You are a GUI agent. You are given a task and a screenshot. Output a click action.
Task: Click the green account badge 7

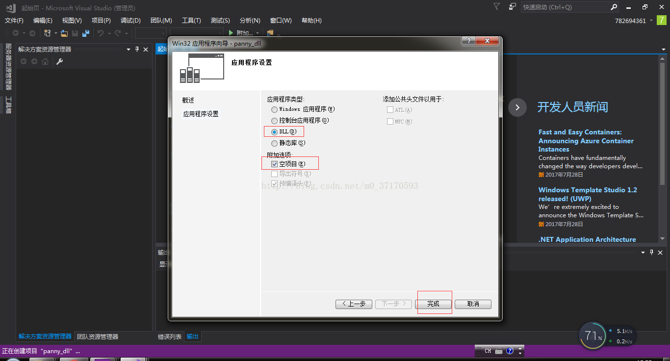pyautogui.click(x=661, y=20)
